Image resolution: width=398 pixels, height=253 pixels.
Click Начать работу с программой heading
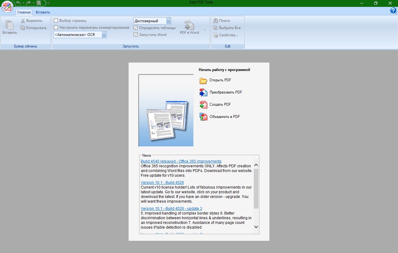click(224, 70)
